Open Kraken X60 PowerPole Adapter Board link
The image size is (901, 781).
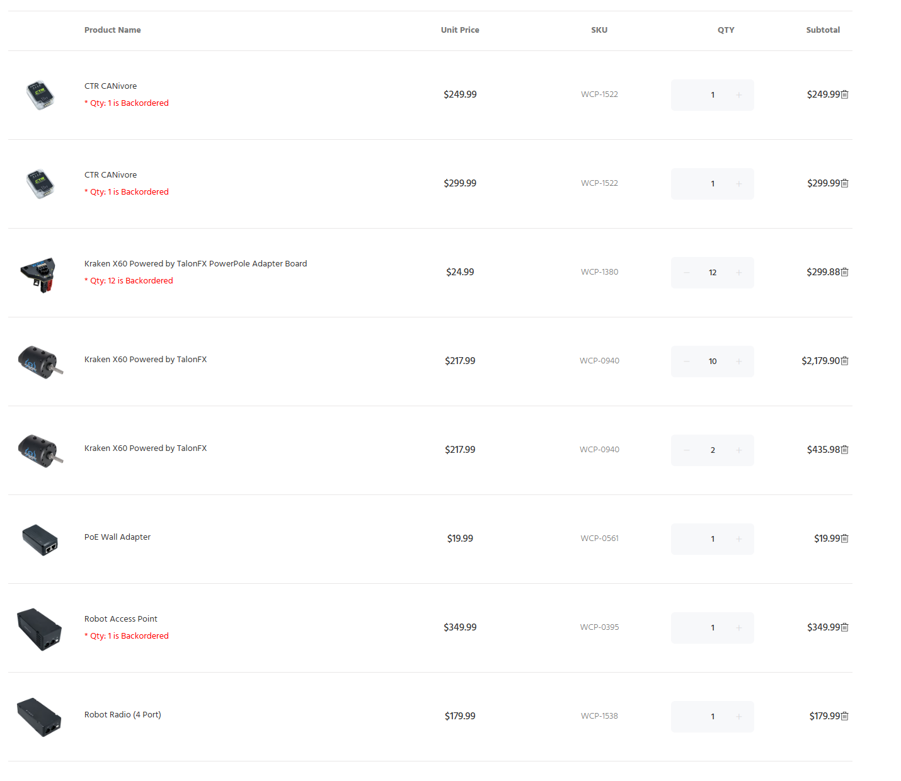point(195,264)
